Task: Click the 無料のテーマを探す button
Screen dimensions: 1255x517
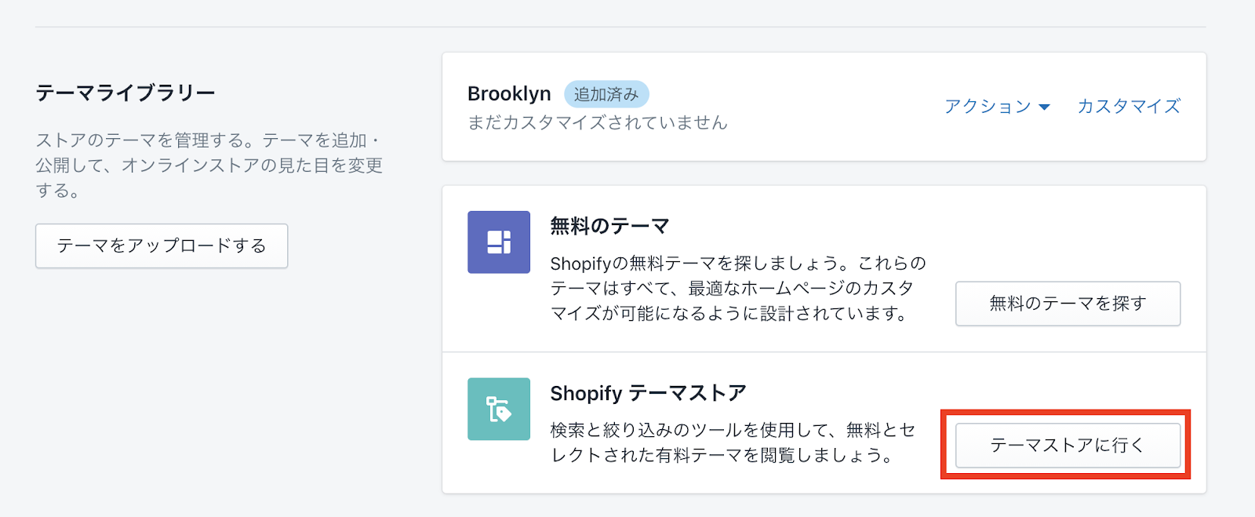Action: [x=1068, y=304]
